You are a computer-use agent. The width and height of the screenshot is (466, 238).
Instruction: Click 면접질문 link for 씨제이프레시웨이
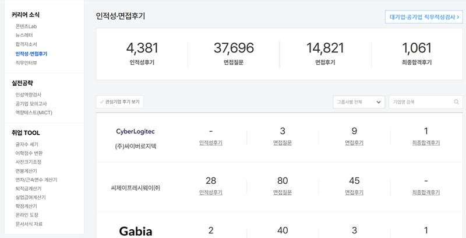283,192
